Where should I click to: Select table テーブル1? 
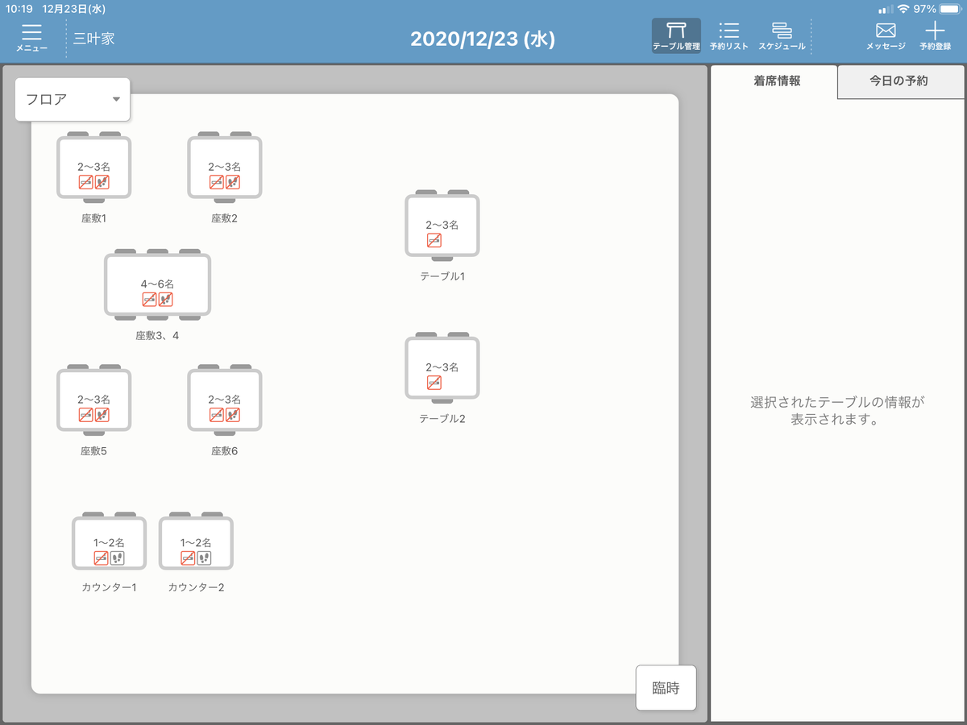pyautogui.click(x=442, y=226)
